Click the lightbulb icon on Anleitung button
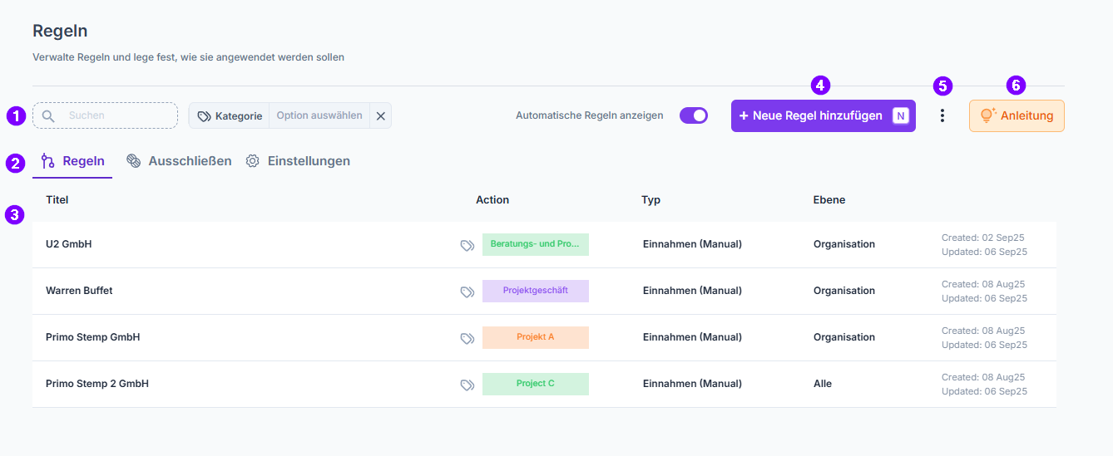Screen dimensions: 1113x456 [x=989, y=115]
